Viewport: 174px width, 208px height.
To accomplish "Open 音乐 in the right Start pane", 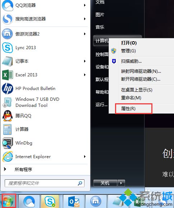I will point(100,27).
